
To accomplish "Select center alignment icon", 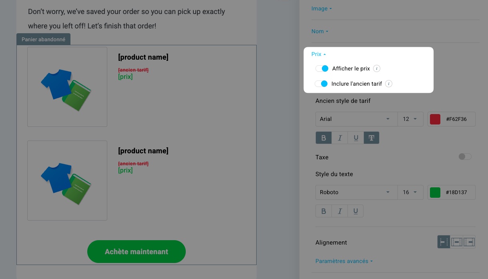I will tap(457, 242).
